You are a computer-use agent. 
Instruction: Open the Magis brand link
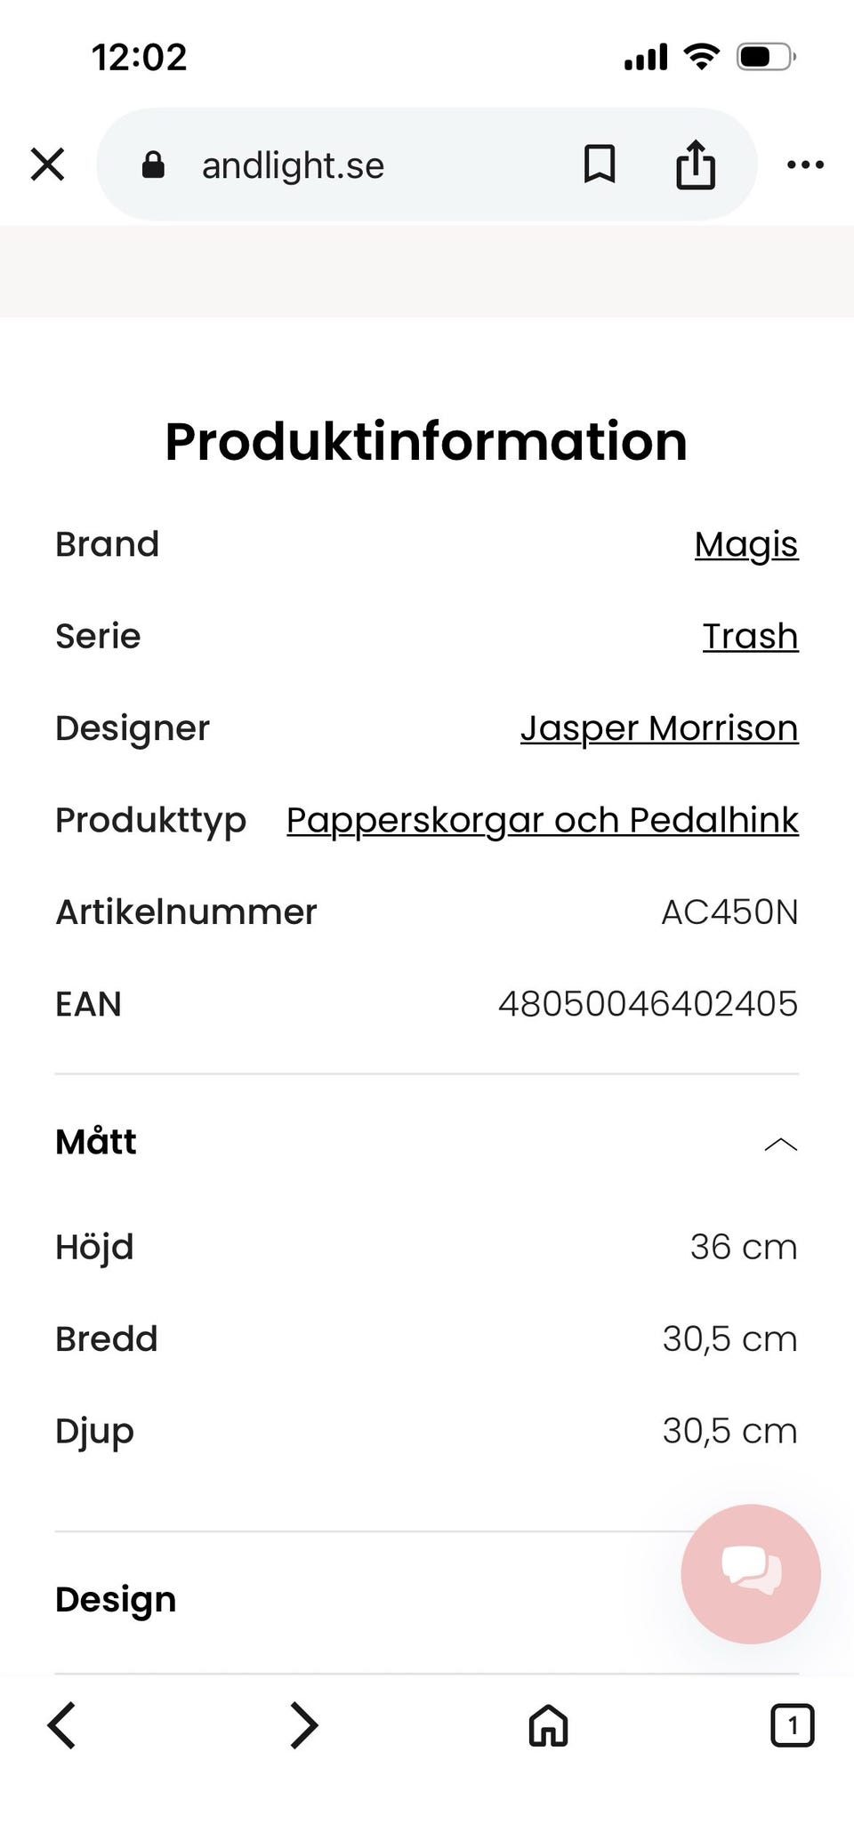click(745, 544)
